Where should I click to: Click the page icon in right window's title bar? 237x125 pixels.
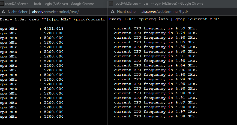tap(111, 3)
